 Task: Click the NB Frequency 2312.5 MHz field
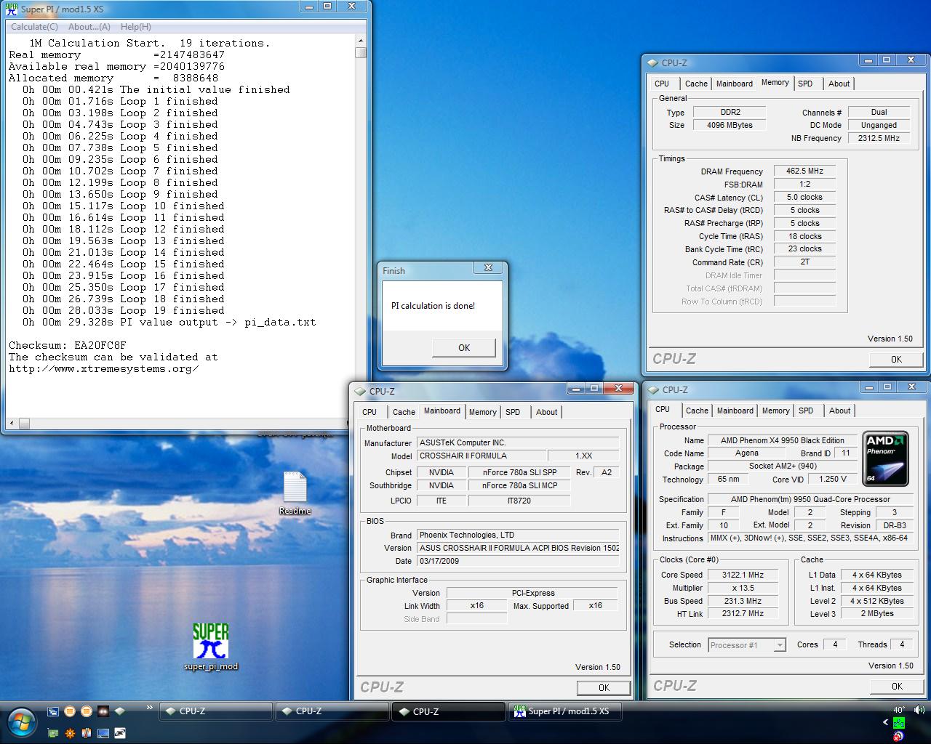(x=879, y=138)
